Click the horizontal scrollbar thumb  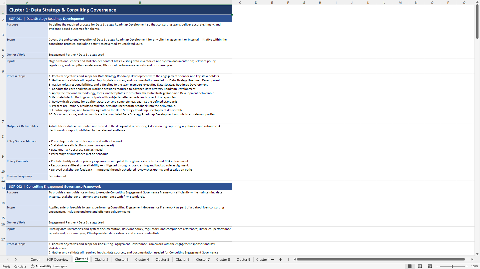point(381,259)
